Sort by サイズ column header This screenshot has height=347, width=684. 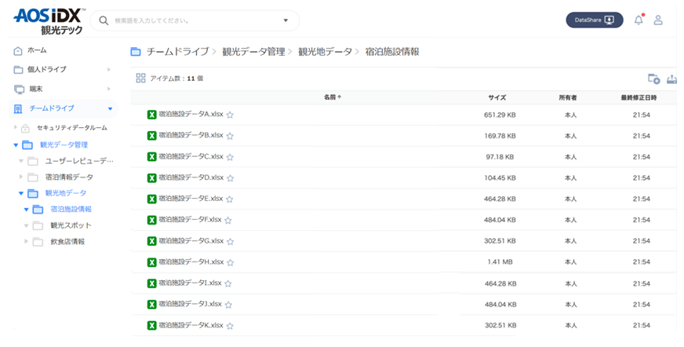497,98
